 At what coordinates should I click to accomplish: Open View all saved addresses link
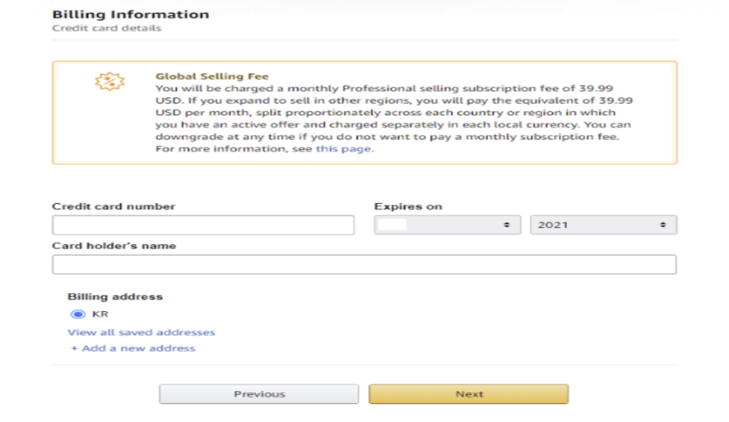(142, 332)
